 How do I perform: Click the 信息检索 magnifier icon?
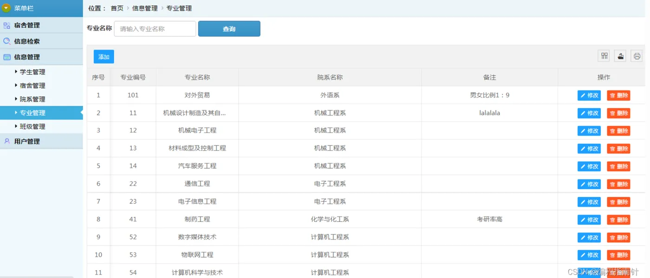(6, 41)
